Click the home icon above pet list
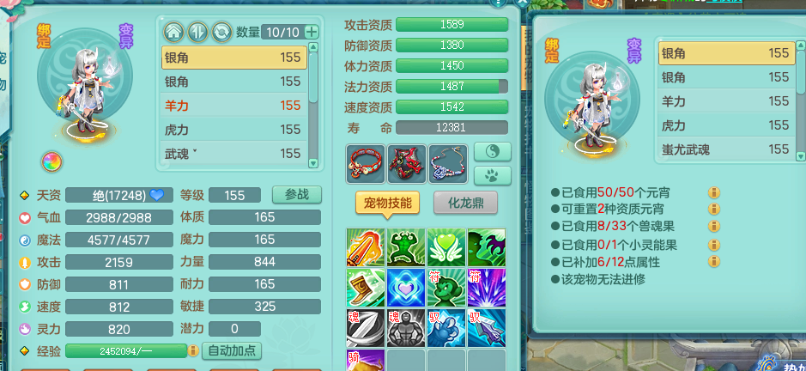This screenshot has width=806, height=371. 173,32
